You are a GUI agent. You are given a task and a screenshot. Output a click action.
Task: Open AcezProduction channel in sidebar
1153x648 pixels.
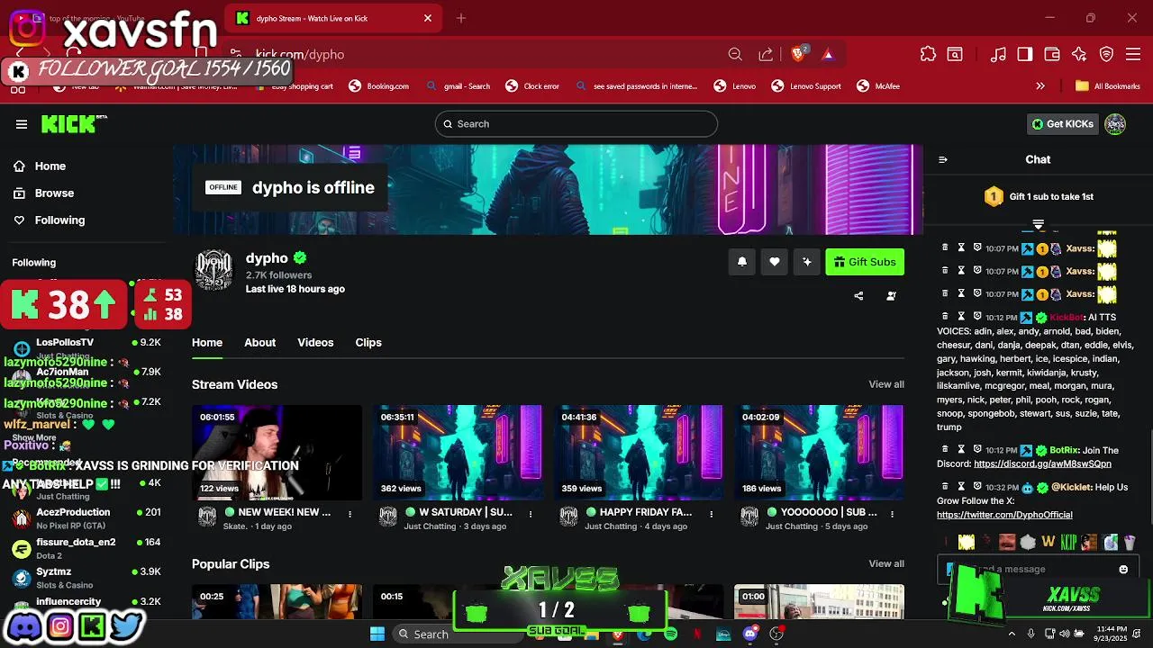(x=86, y=518)
